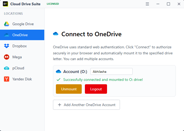Click the Google Drive triangle icon

tap(7, 24)
